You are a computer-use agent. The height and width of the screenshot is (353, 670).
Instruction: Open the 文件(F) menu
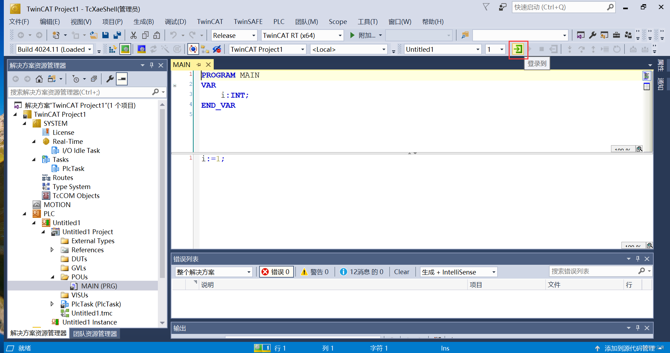tap(19, 22)
